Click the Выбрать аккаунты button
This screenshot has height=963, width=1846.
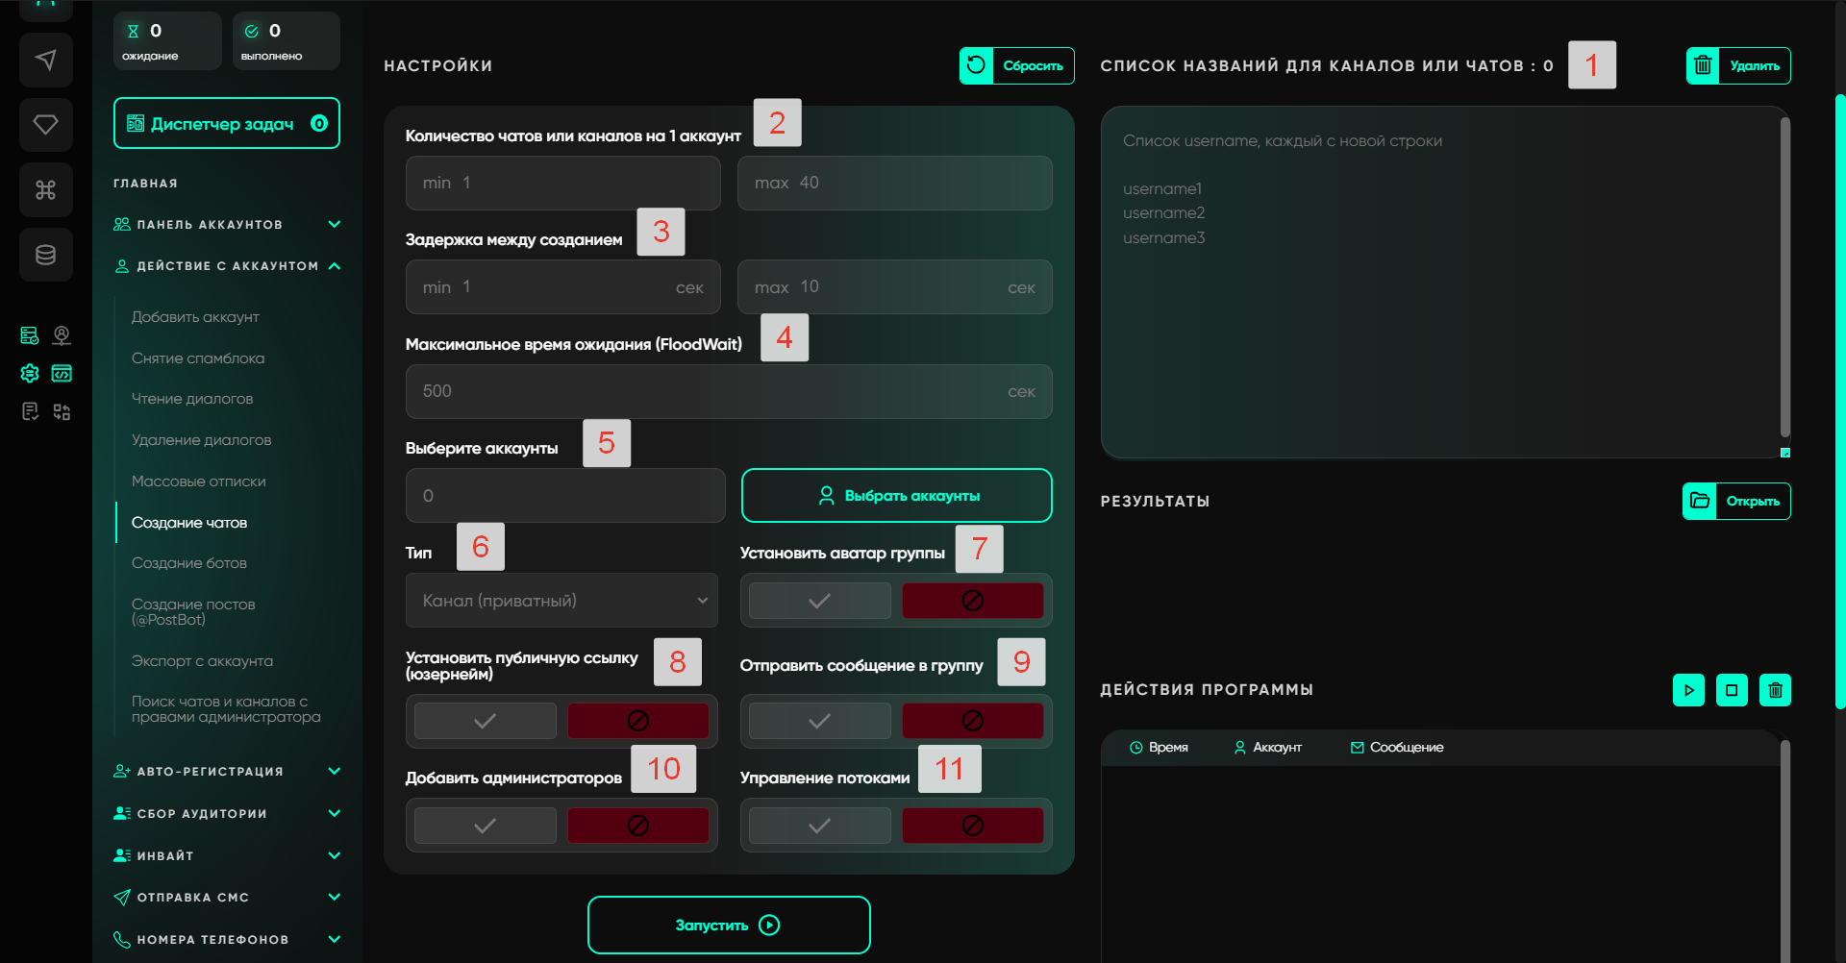pos(896,496)
